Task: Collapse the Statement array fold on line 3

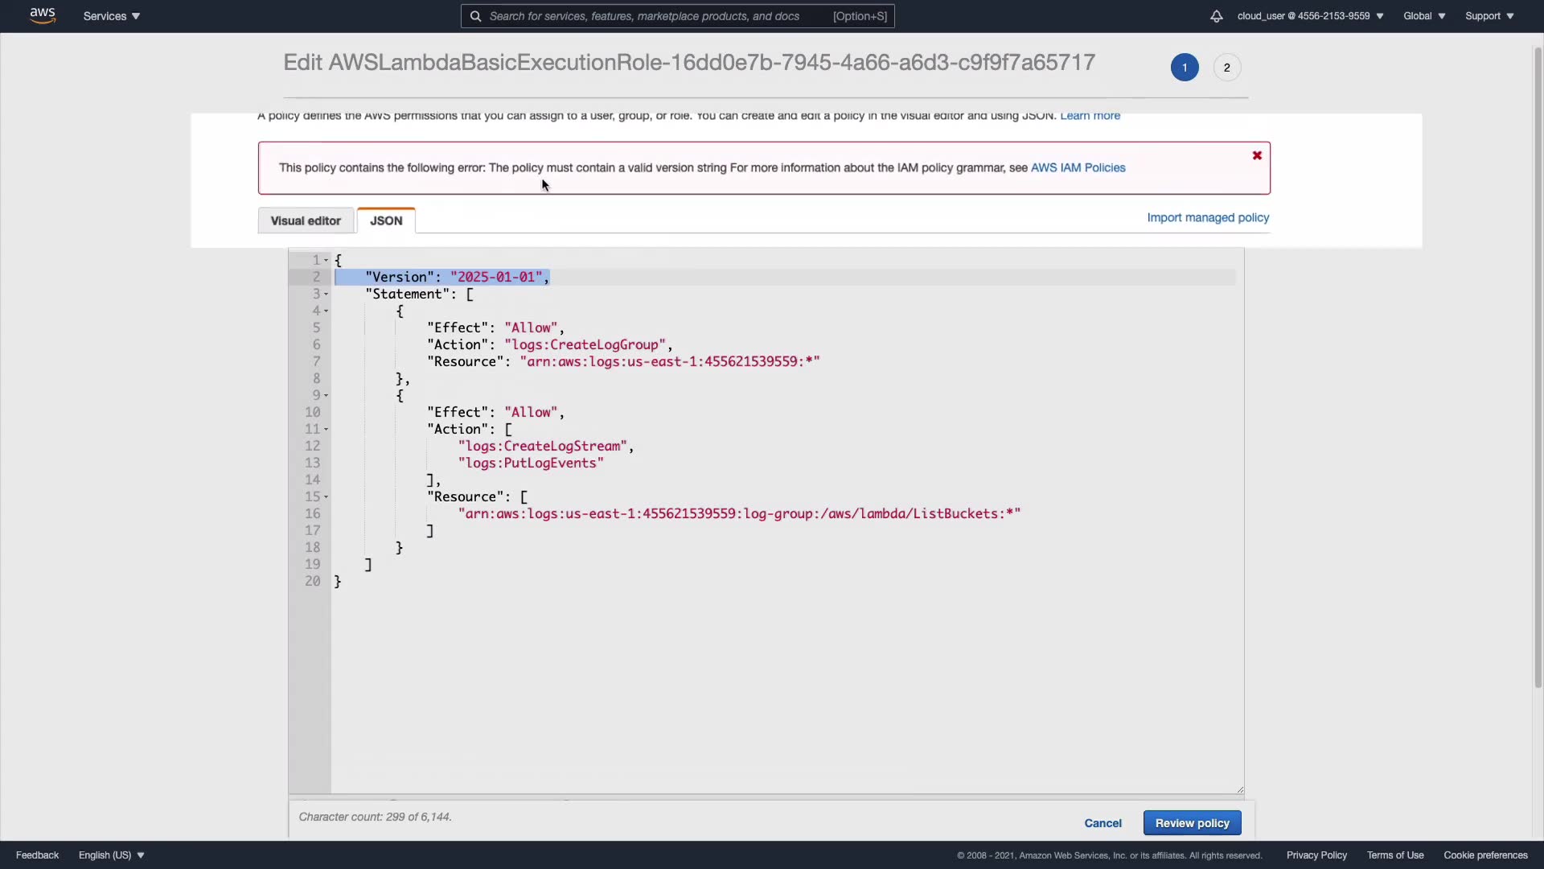Action: pyautogui.click(x=326, y=294)
